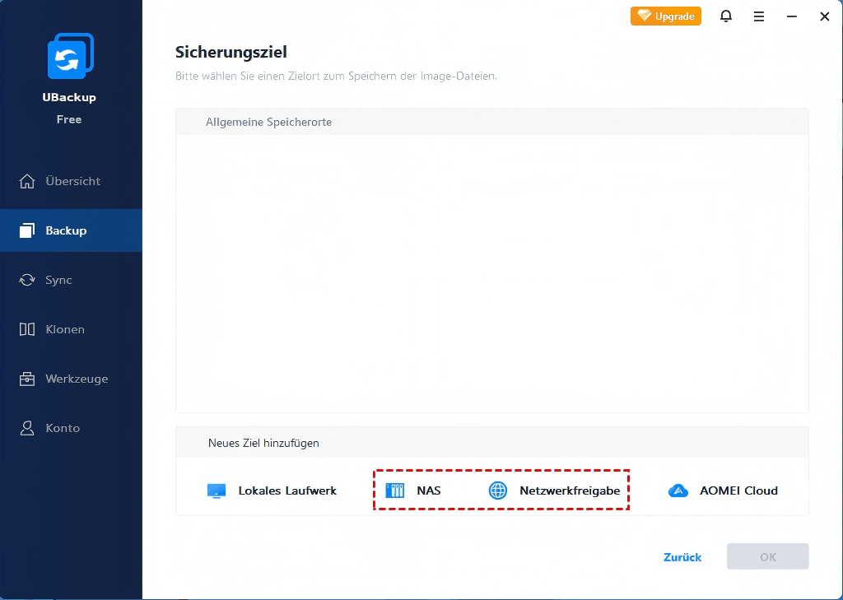Viewport: 843px width, 600px height.
Task: Choose AOMEI Cloud as backup target
Action: point(738,491)
